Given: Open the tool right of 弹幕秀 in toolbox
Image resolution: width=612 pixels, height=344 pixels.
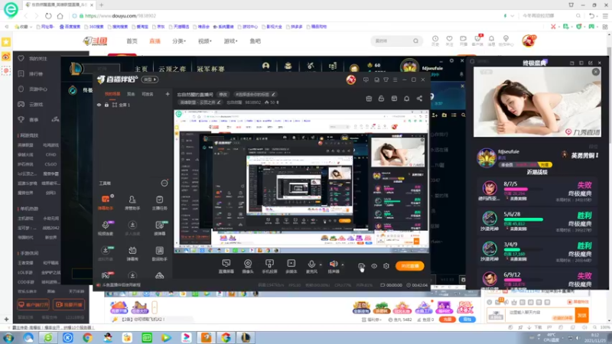Looking at the screenshot, I should pos(160,254).
